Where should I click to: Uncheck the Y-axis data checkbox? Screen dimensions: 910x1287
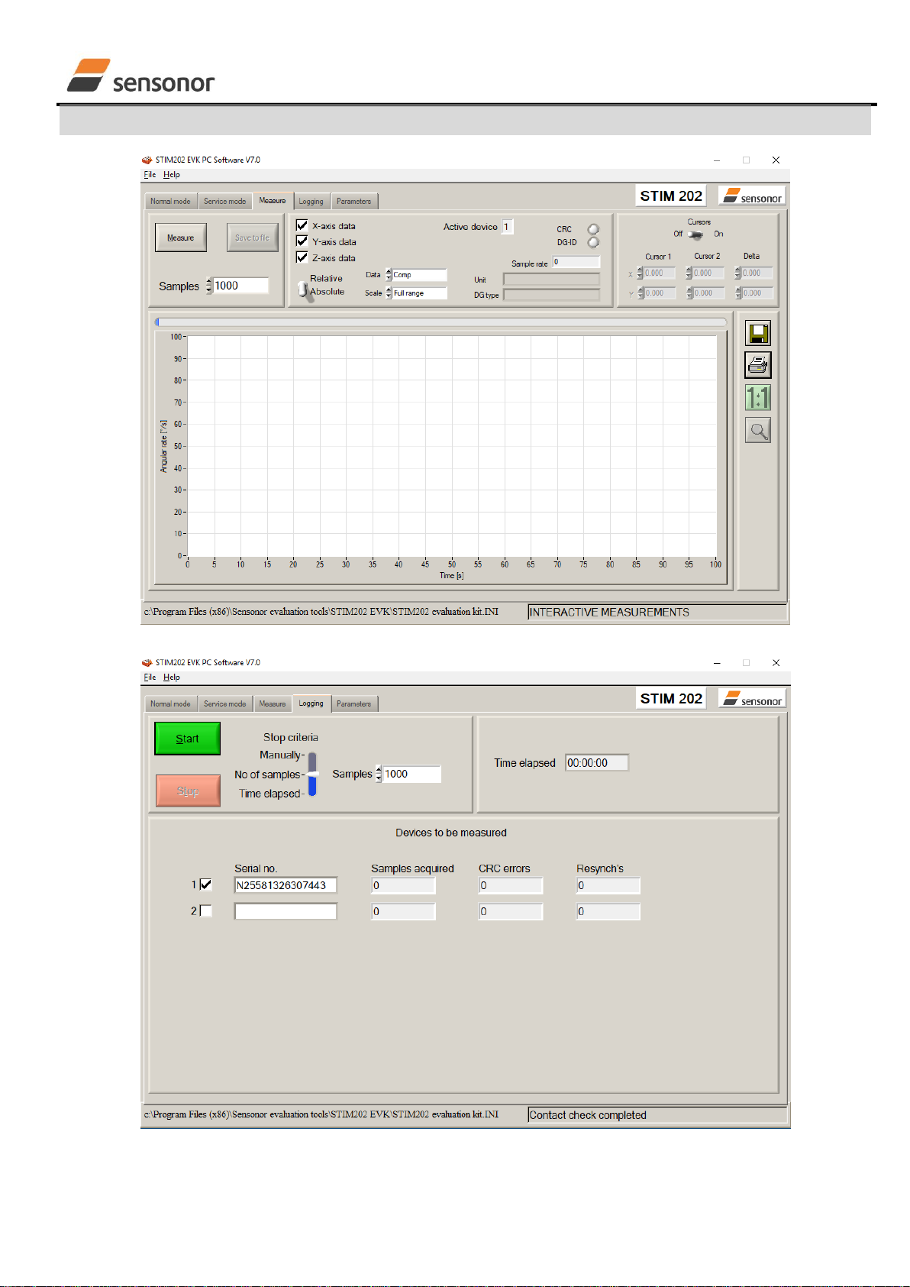pyautogui.click(x=302, y=241)
